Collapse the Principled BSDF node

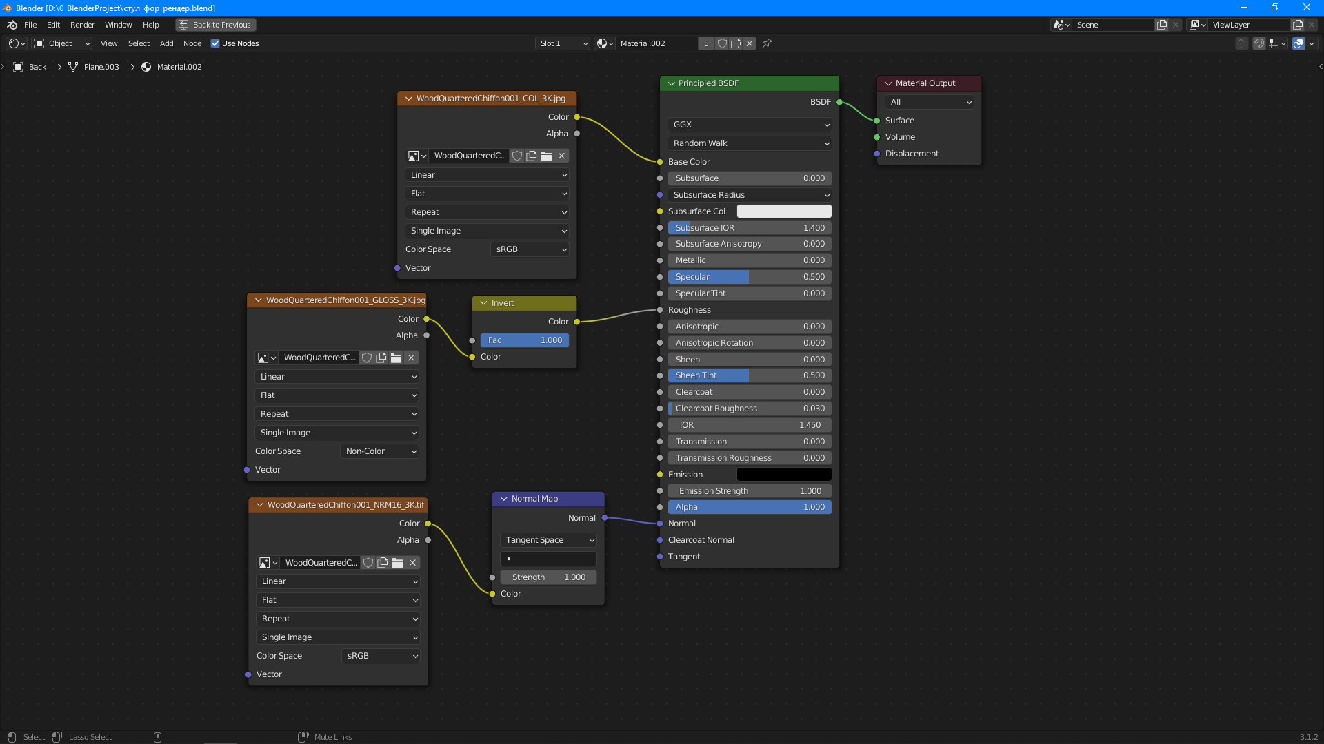[x=671, y=83]
